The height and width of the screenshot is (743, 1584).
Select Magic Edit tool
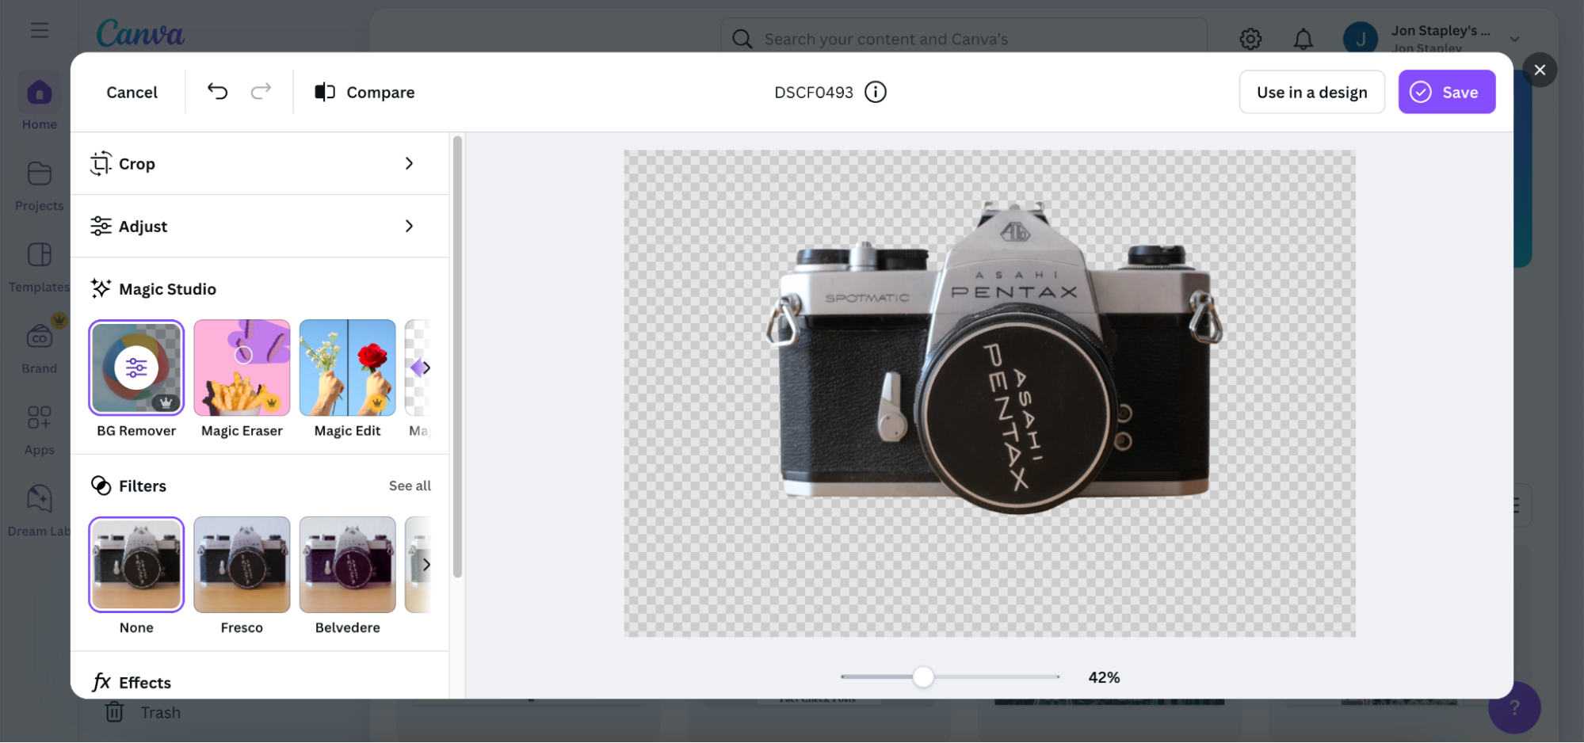[347, 368]
